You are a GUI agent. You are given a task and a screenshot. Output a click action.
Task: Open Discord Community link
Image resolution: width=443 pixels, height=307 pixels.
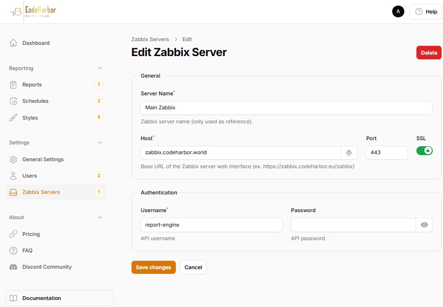[56, 267]
